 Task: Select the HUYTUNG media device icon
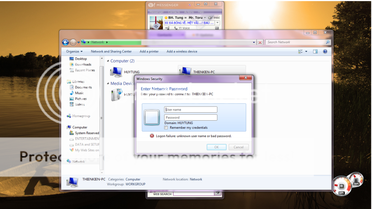[x=117, y=95]
